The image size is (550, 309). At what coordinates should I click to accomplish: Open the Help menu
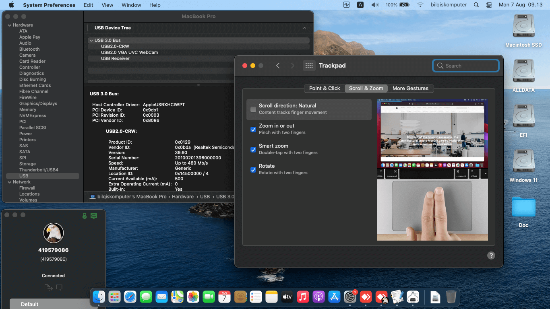click(155, 5)
